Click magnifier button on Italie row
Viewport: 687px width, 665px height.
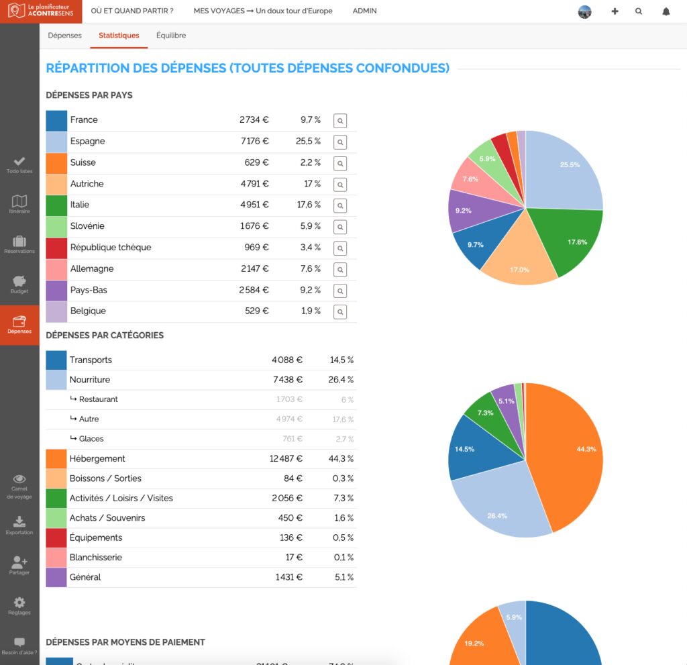340,205
